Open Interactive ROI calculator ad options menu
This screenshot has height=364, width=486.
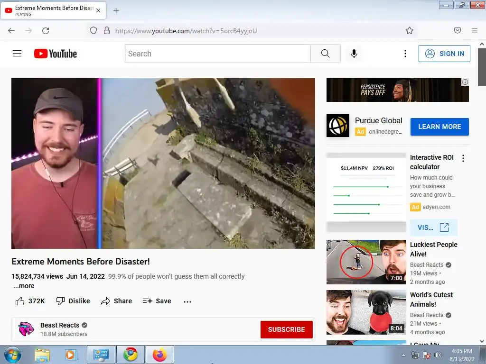[x=463, y=158]
